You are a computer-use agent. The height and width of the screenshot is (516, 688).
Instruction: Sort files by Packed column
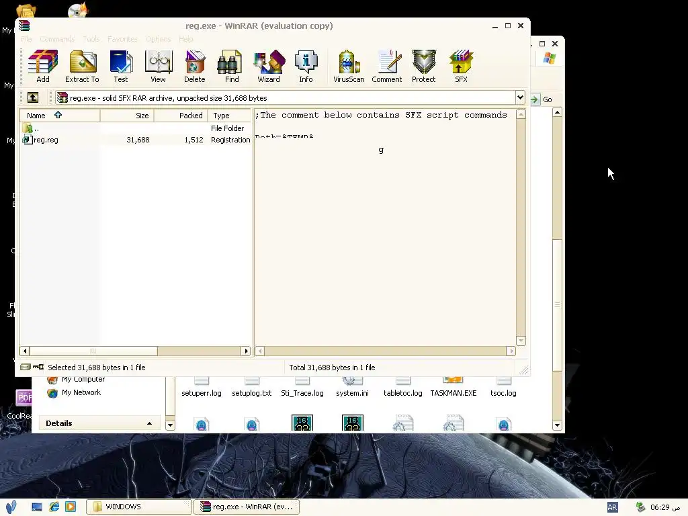pos(181,116)
